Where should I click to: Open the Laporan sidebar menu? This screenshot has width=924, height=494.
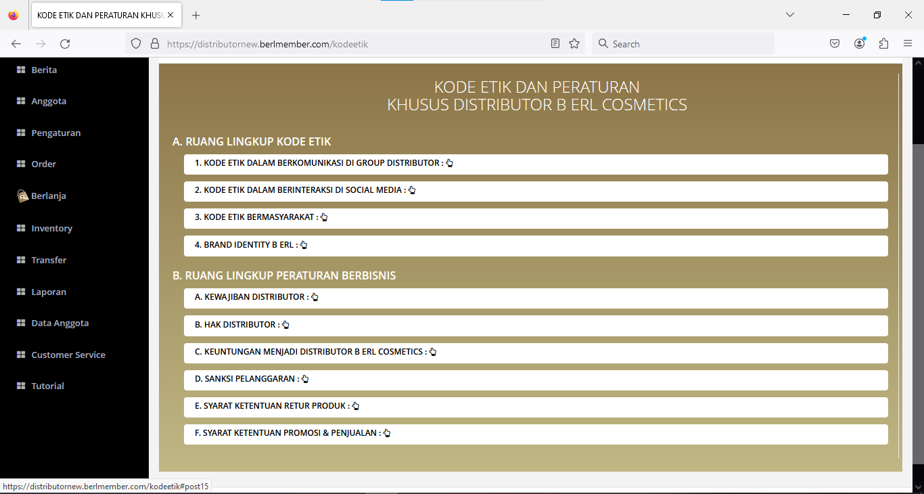(48, 292)
